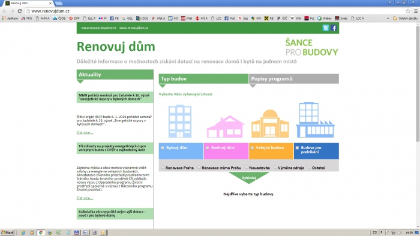420x236 pixels.
Task: Open the Sez bookmark
Action: (243, 19)
